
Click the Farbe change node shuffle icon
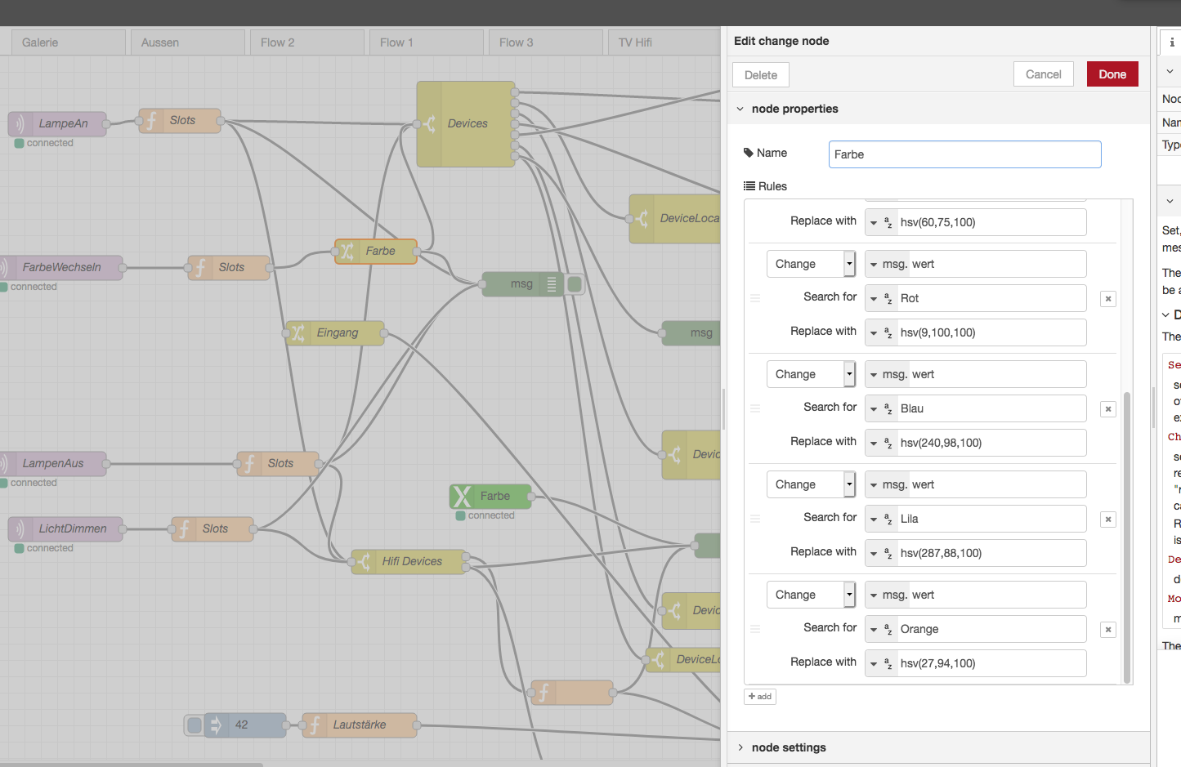(x=347, y=252)
